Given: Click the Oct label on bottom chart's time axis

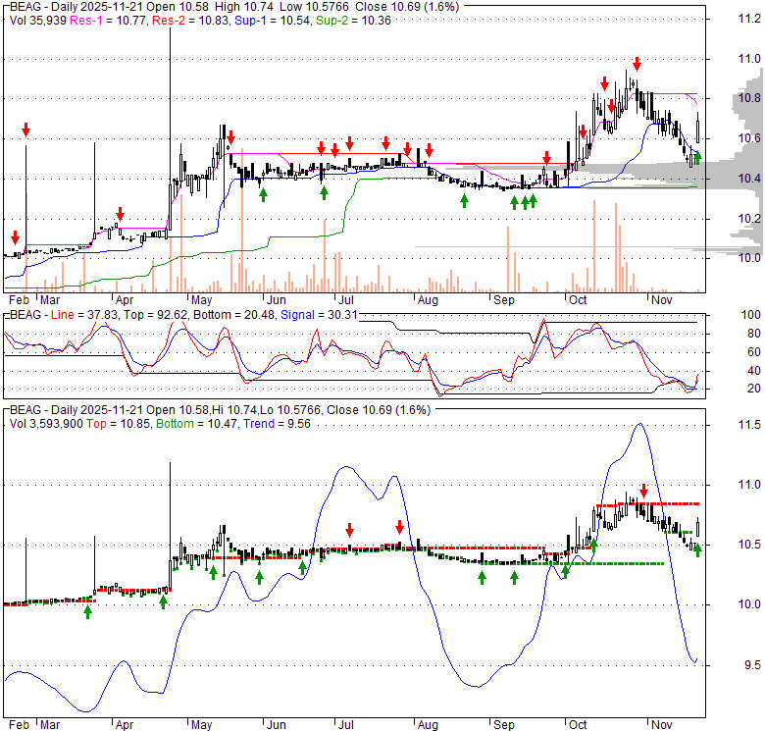Looking at the screenshot, I should pyautogui.click(x=579, y=724).
